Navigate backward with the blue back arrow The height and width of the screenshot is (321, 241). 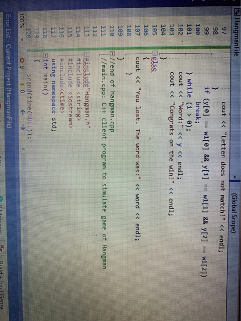click(x=22, y=112)
